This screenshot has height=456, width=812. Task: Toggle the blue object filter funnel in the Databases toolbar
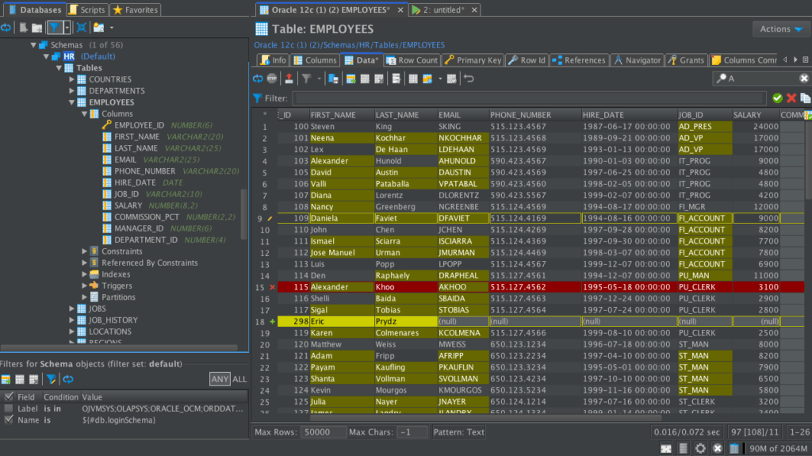[x=55, y=28]
